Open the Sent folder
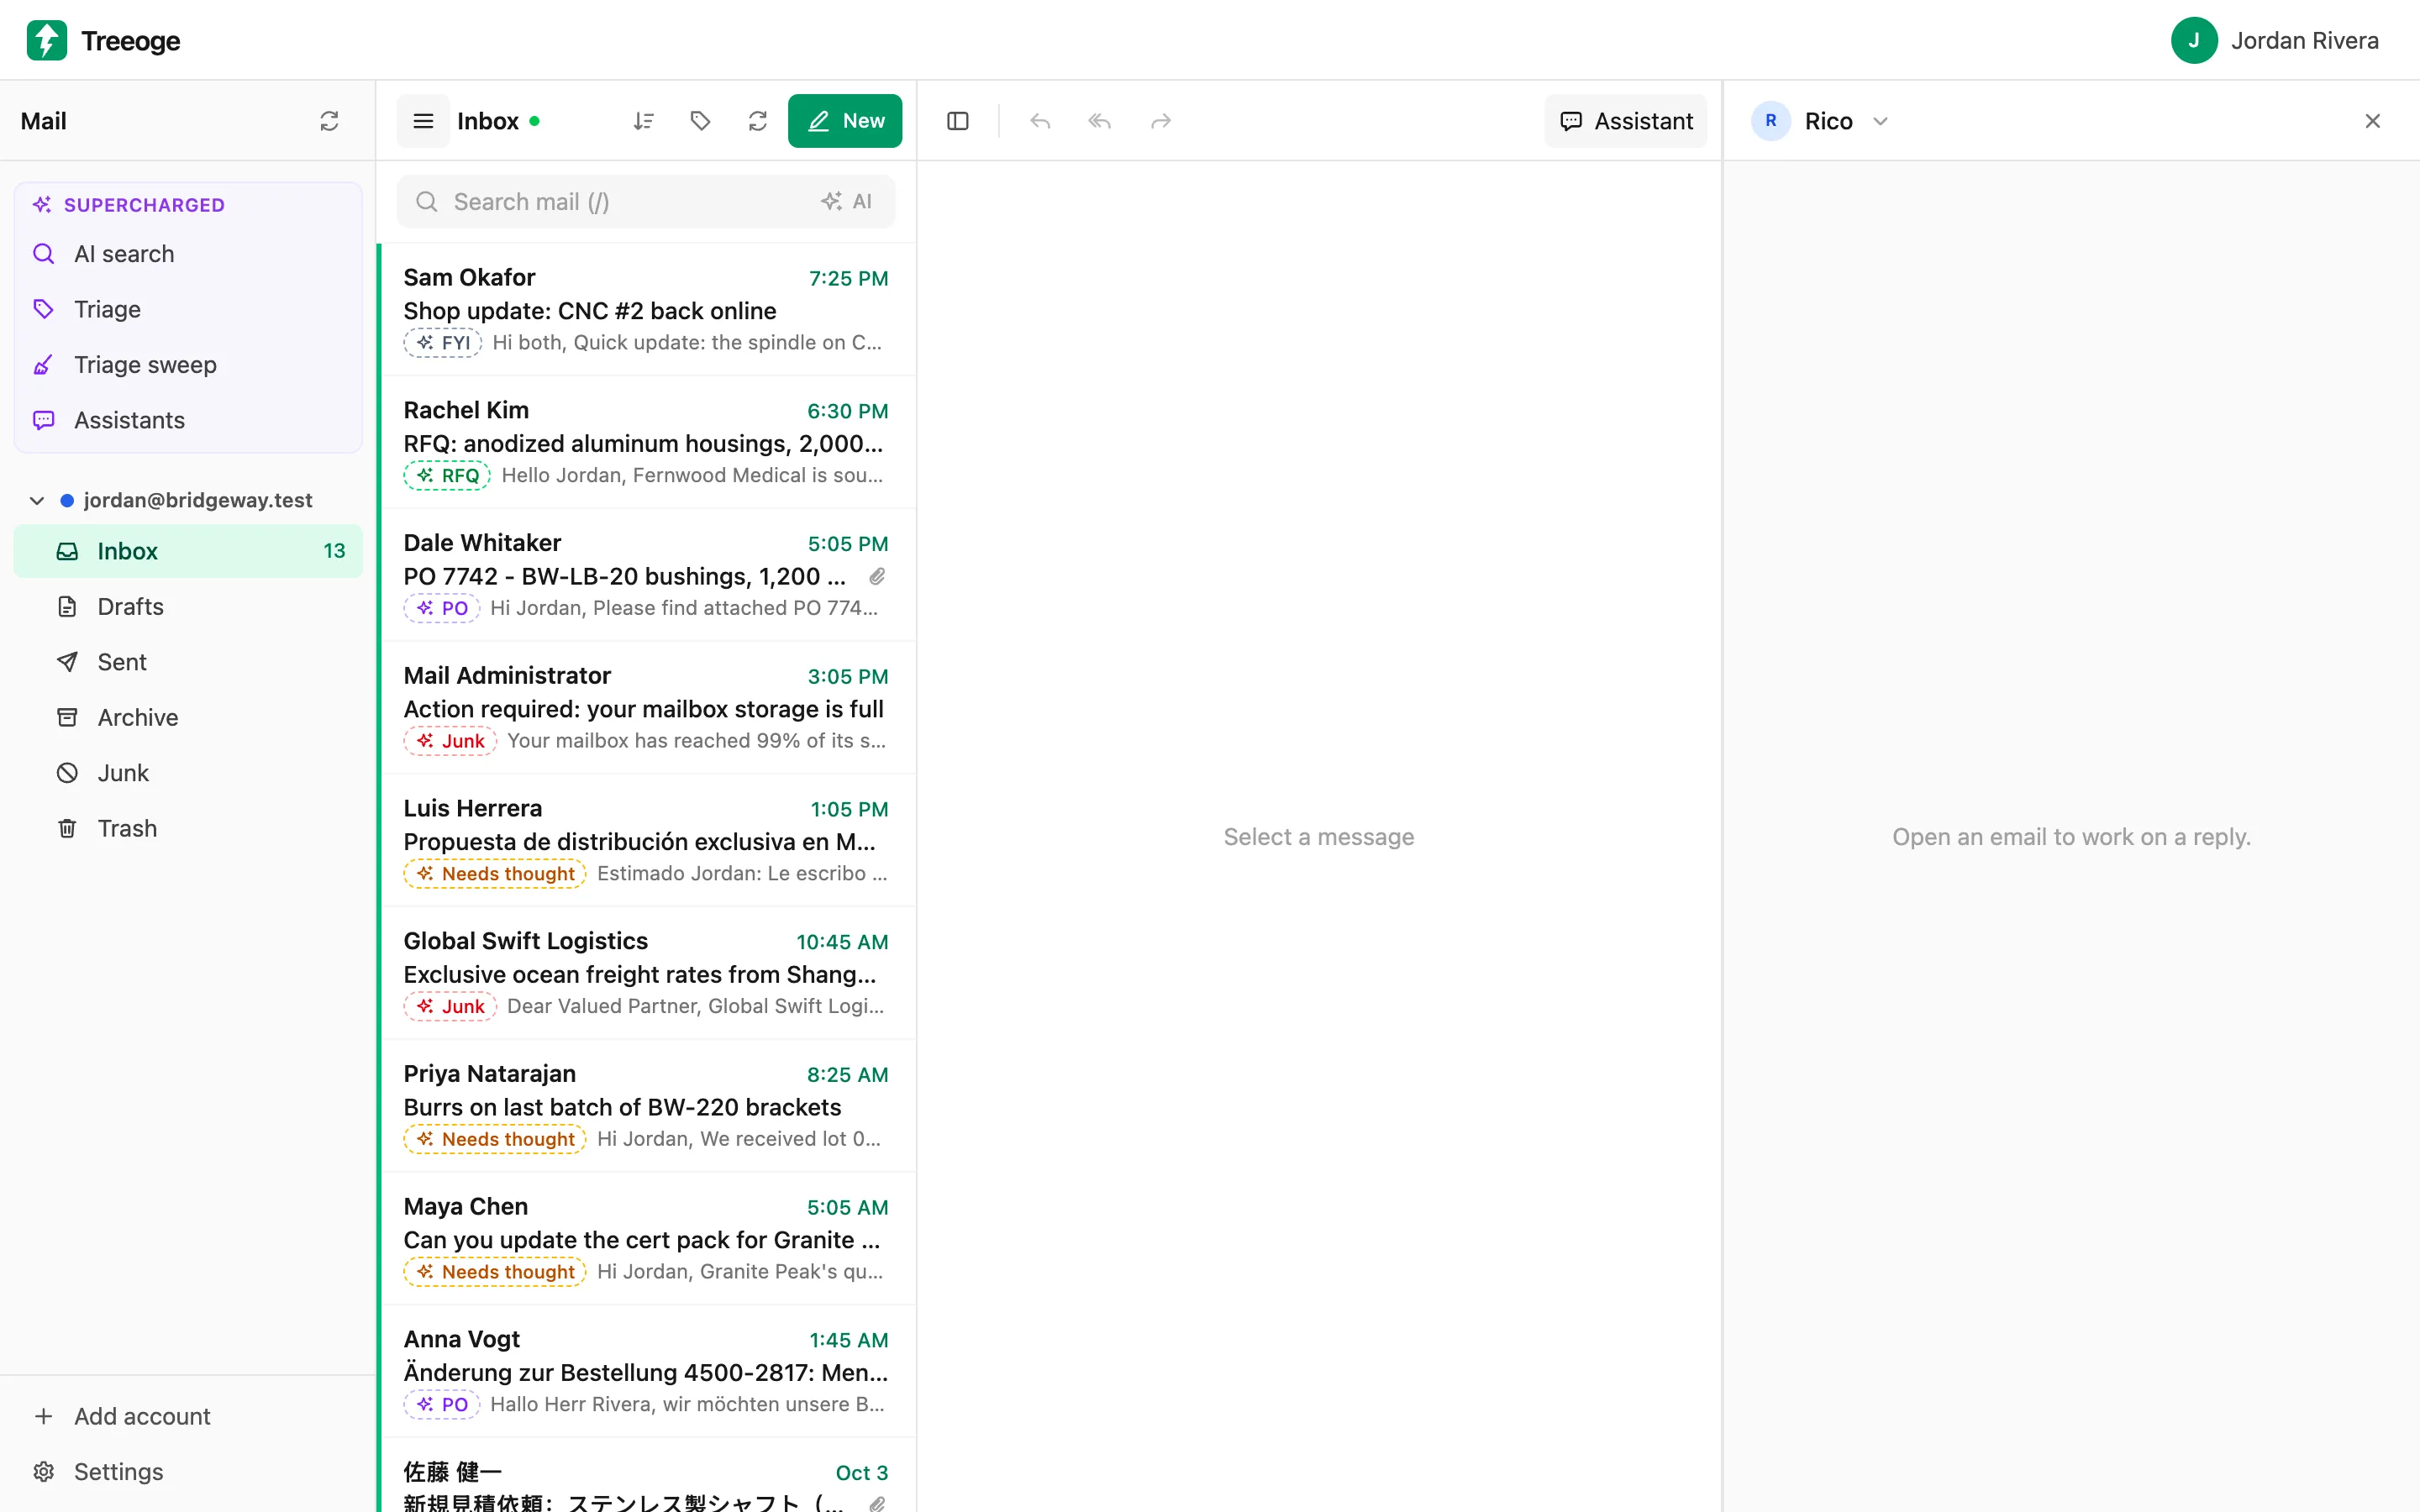The width and height of the screenshot is (2420, 1512). point(188,662)
